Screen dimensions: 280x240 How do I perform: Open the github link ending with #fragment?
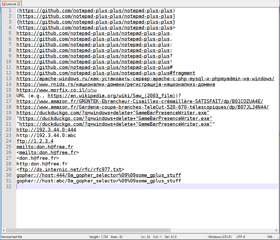click(106, 73)
